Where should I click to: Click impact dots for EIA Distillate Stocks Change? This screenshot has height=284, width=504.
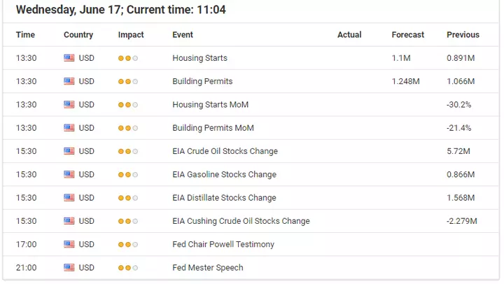click(x=128, y=198)
